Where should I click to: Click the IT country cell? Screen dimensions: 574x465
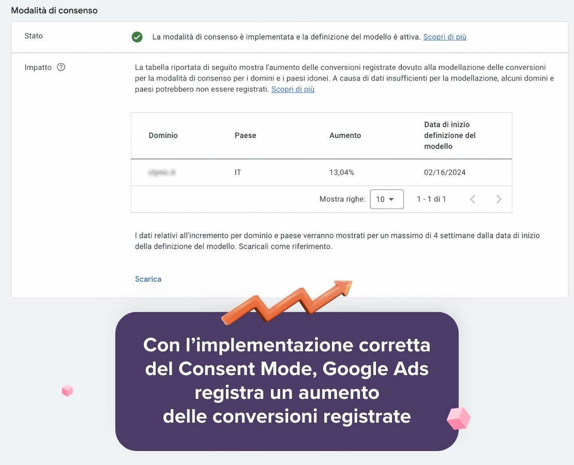coord(238,173)
